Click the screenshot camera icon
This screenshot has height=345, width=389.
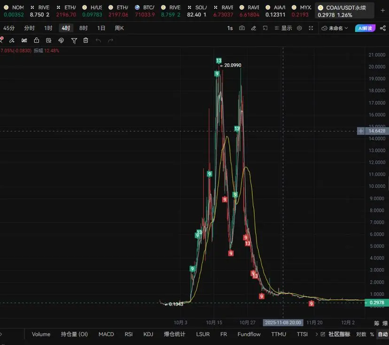click(x=242, y=28)
